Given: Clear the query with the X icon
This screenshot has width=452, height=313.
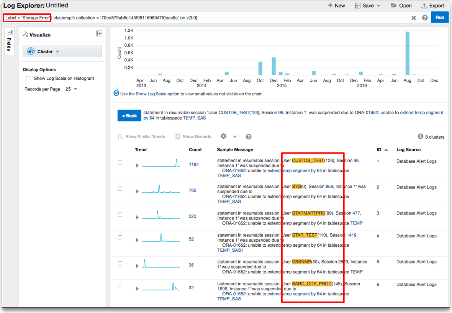Looking at the screenshot, I should [414, 17].
